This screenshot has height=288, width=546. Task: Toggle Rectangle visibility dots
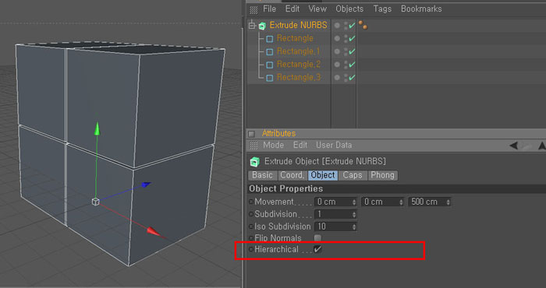[x=346, y=39]
